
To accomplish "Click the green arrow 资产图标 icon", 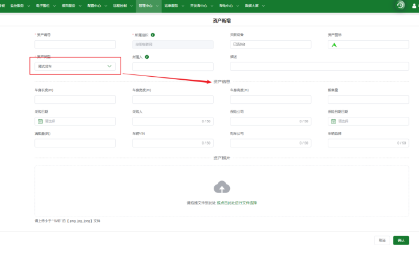I will coord(334,45).
